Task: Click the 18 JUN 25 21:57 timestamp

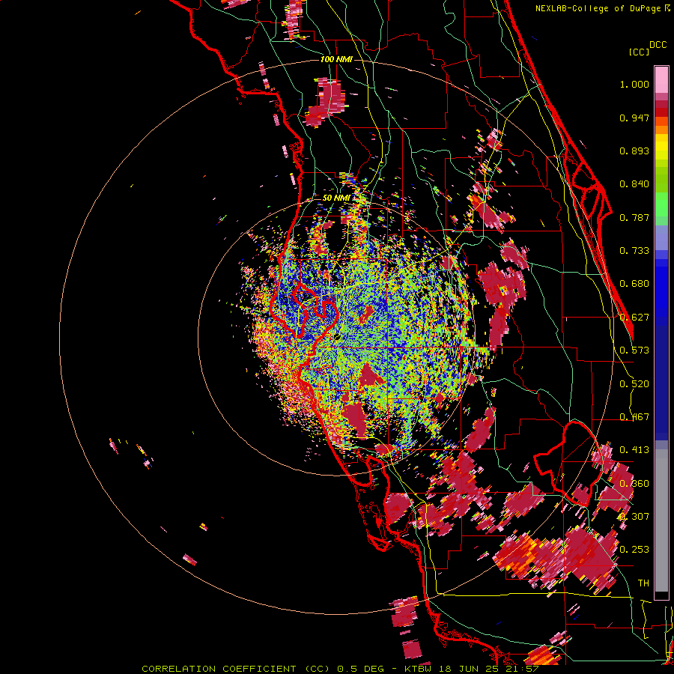Action: [x=488, y=669]
